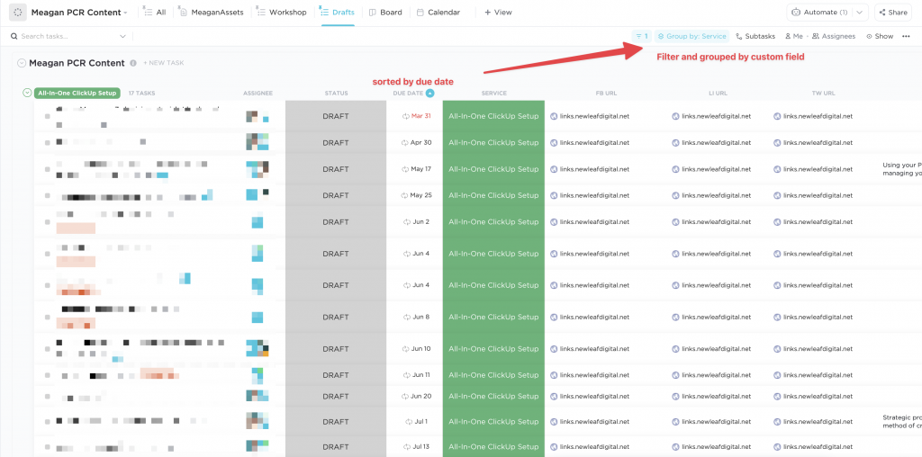
Task: Click the SERVICE column header
Action: [x=494, y=93]
